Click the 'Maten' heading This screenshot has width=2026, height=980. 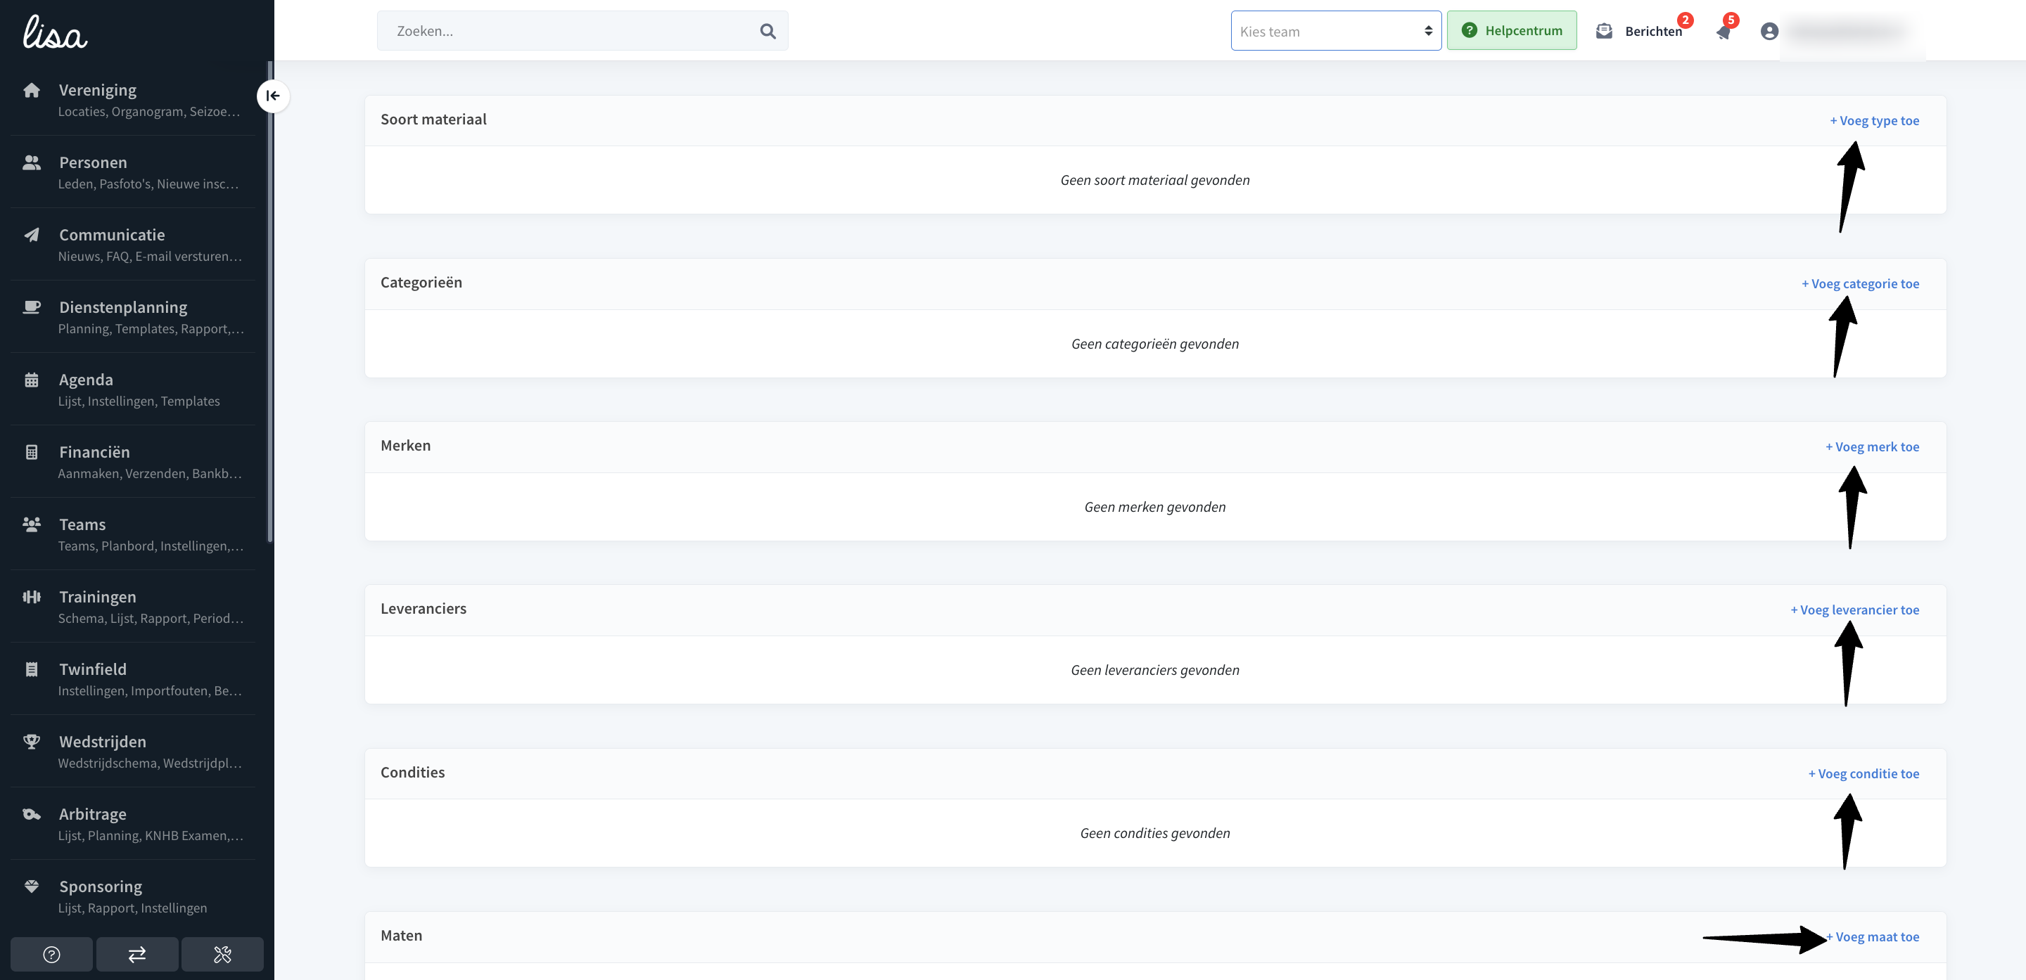click(401, 935)
